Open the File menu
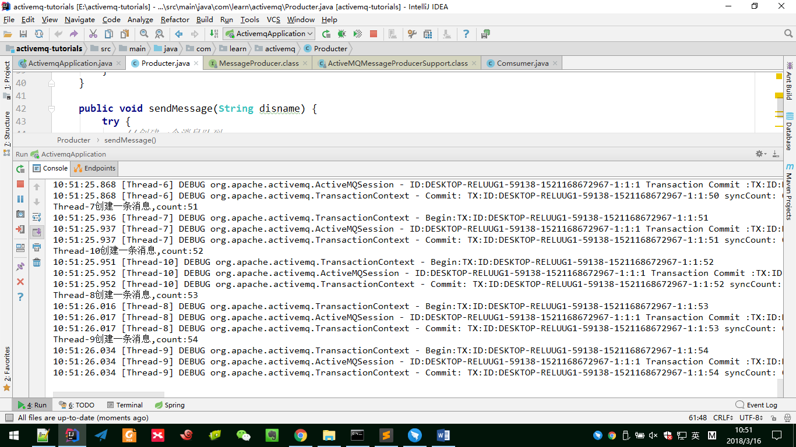 [x=9, y=19]
